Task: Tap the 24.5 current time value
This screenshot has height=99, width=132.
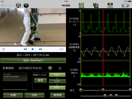Action: pos(72,90)
